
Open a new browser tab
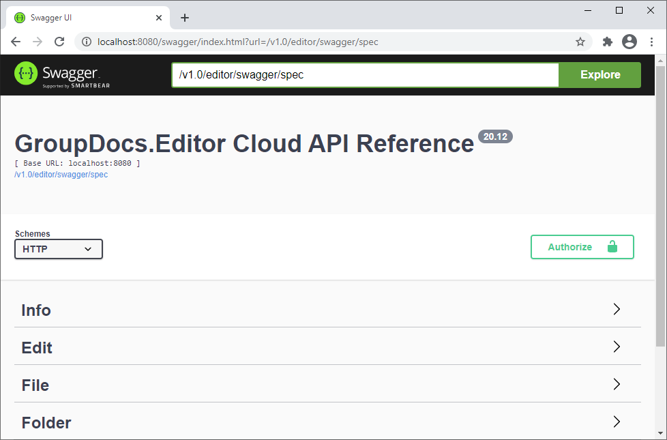tap(185, 18)
